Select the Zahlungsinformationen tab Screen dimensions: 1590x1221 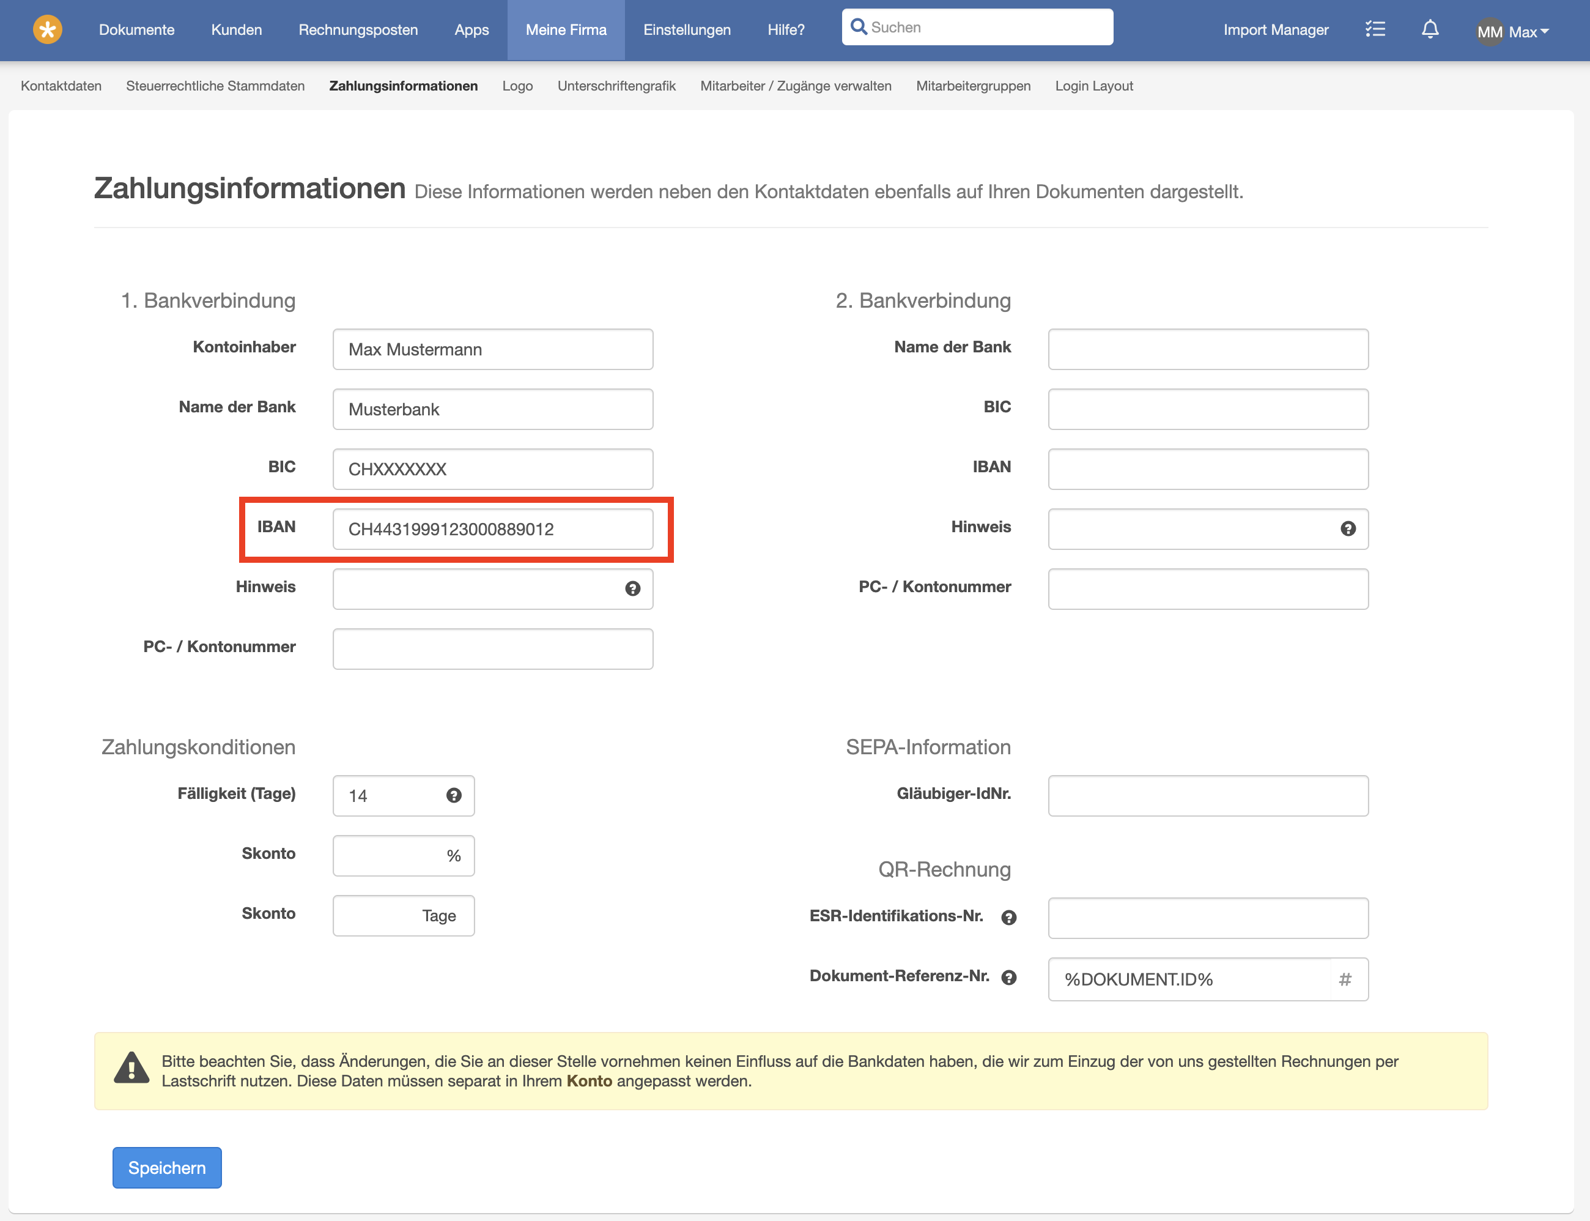tap(403, 86)
